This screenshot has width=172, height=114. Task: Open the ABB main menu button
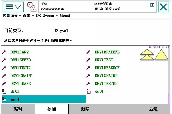click(x=13, y=7)
